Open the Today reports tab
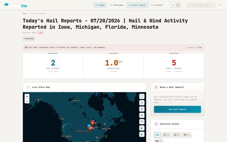 click(x=100, y=5)
